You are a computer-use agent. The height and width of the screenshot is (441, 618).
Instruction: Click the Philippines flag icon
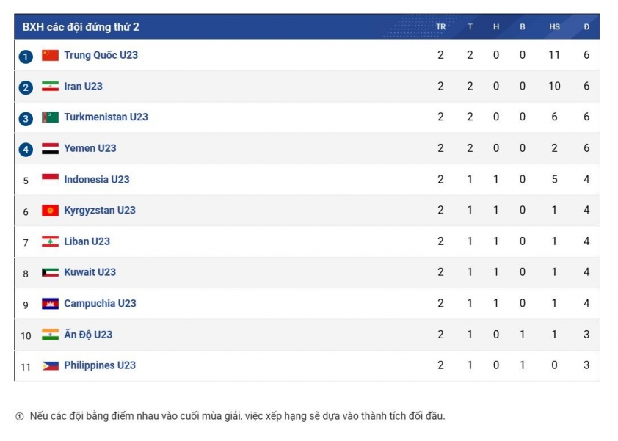pos(50,365)
